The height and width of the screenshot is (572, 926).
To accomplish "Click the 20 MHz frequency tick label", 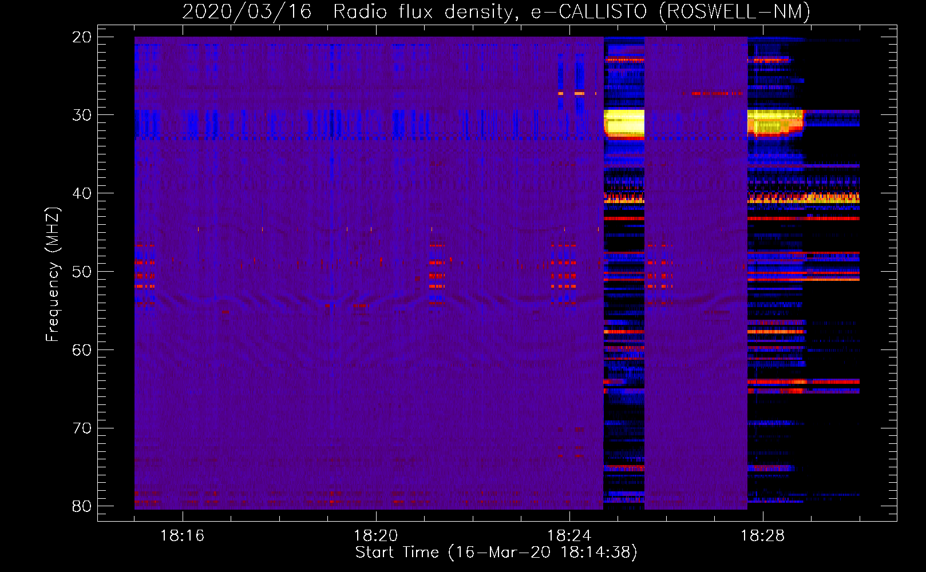I will (82, 37).
